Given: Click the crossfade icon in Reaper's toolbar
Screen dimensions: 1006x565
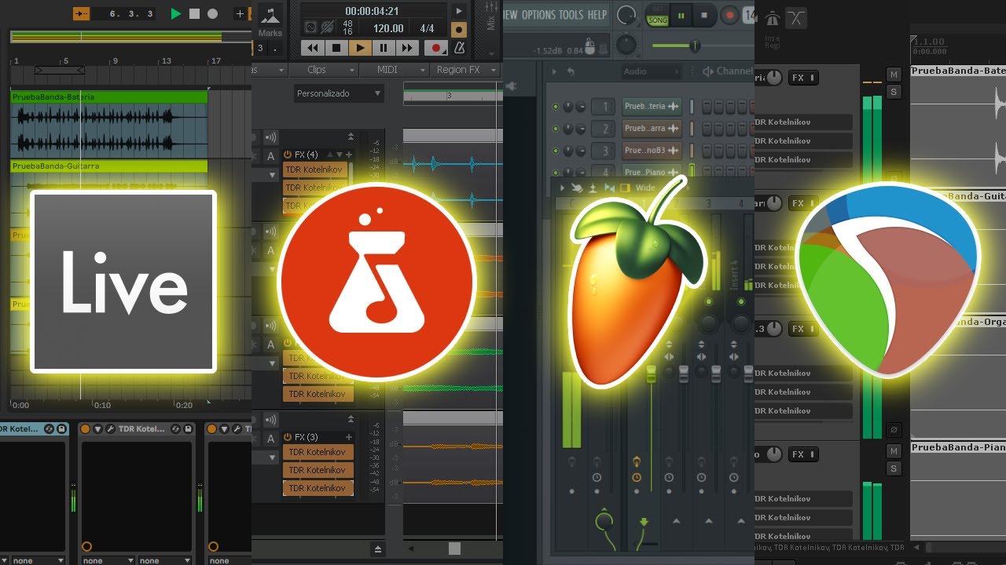Looking at the screenshot, I should (x=796, y=19).
